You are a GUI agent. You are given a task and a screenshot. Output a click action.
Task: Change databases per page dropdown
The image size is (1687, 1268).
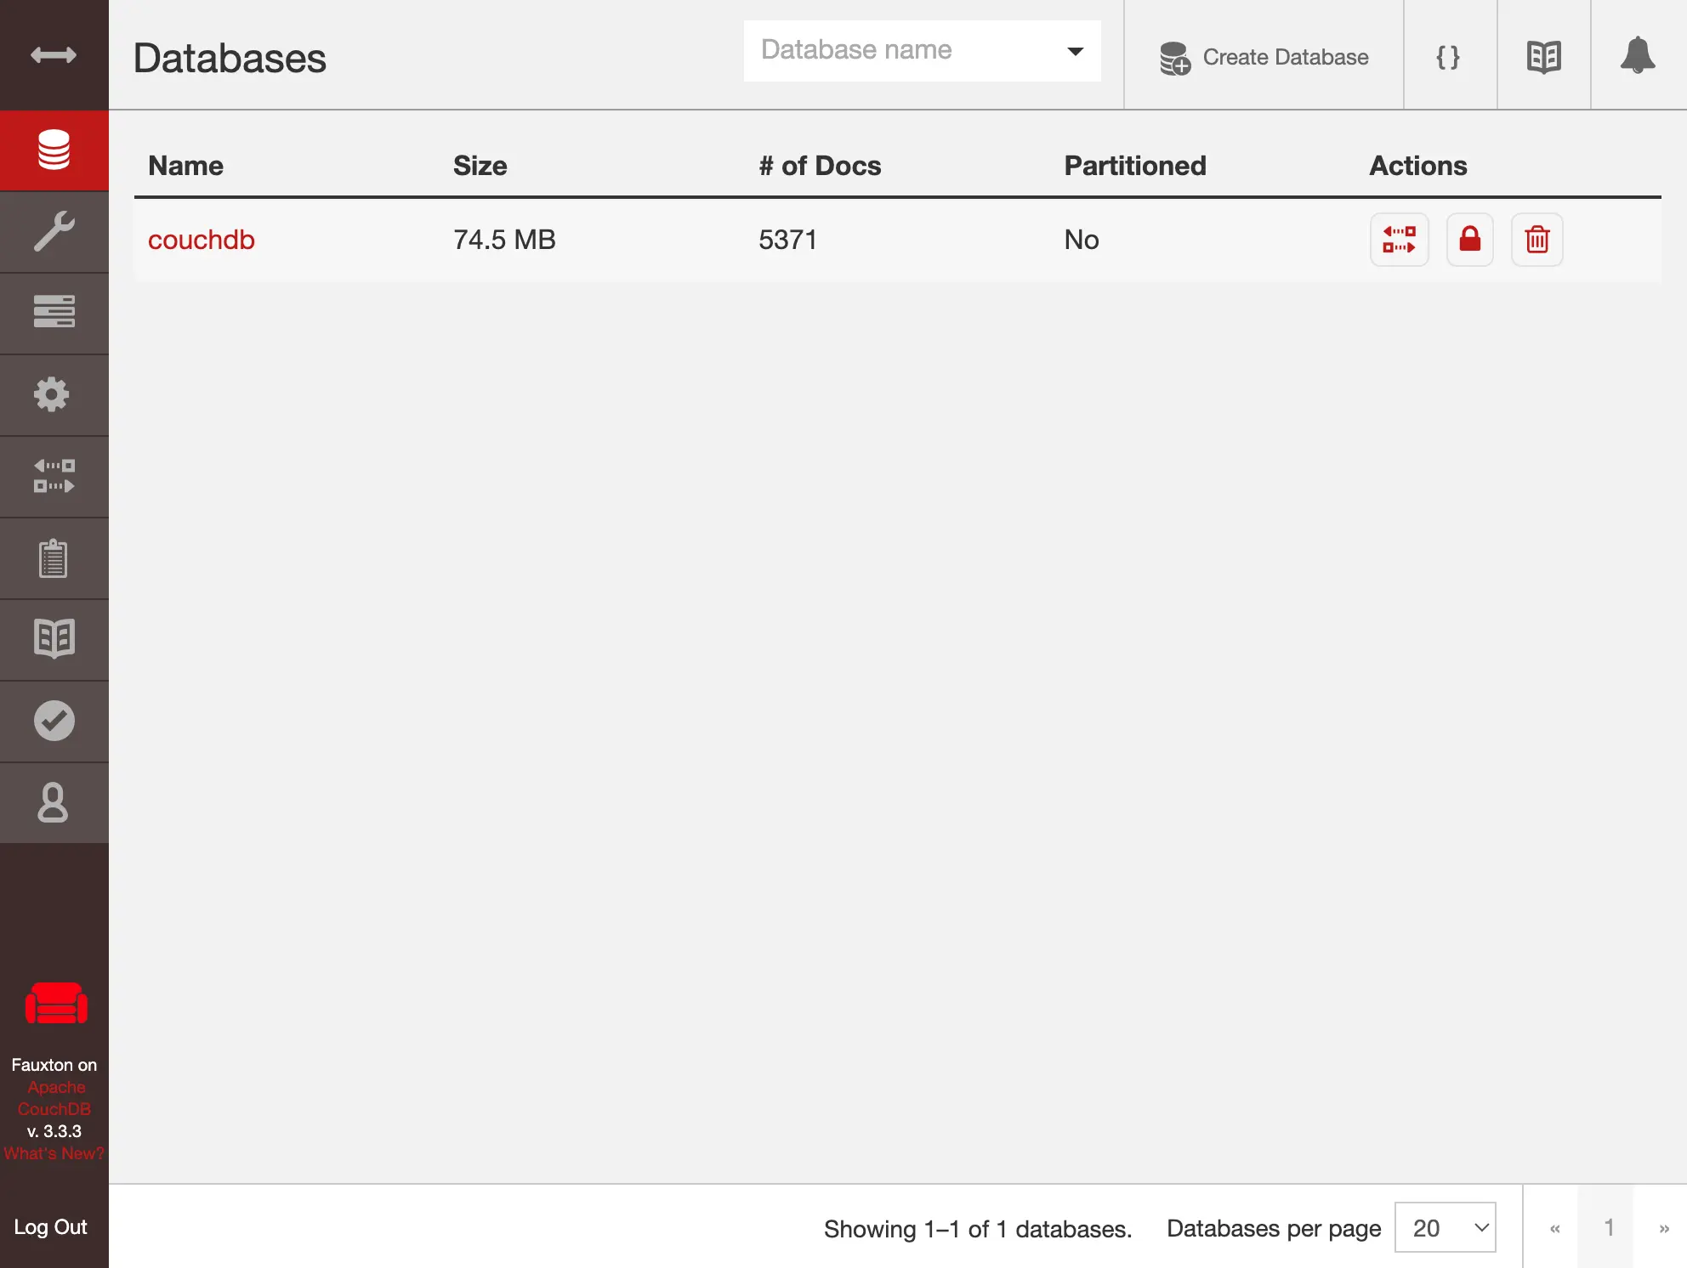[x=1445, y=1227]
